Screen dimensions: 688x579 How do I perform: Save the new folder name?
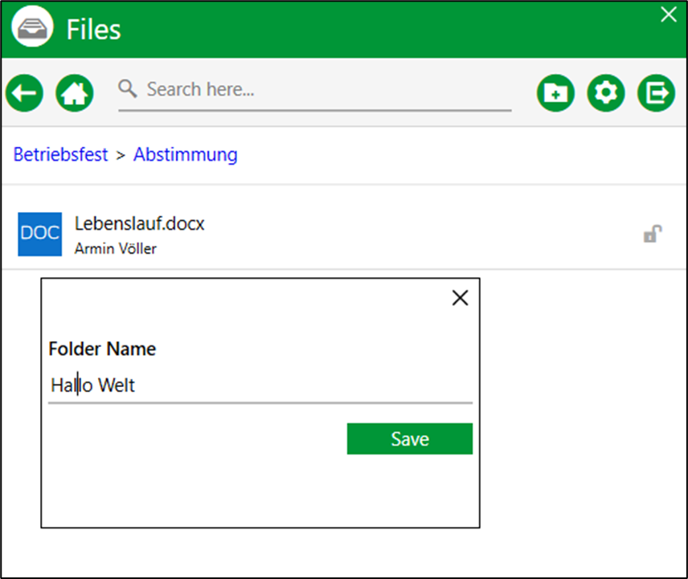pyautogui.click(x=410, y=438)
